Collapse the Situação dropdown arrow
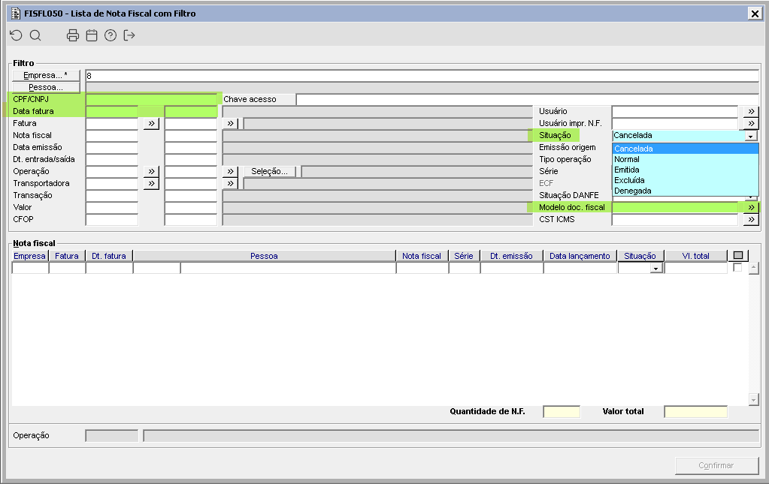The width and height of the screenshot is (769, 484). 750,136
